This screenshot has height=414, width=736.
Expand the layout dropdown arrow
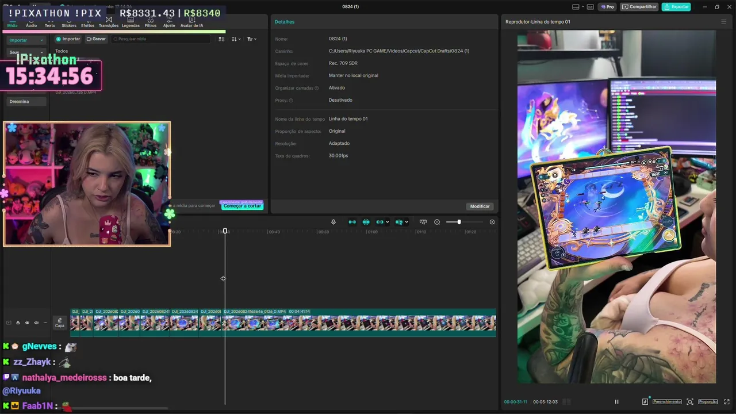point(583,7)
